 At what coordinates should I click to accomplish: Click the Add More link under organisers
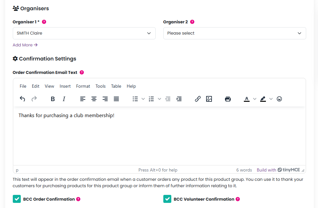click(25, 45)
